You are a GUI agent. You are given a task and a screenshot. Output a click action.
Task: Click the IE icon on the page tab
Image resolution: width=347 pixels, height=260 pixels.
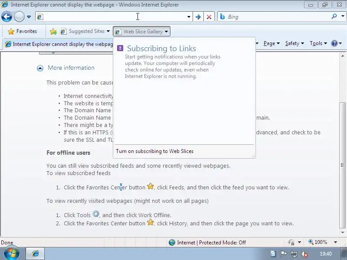(8, 44)
